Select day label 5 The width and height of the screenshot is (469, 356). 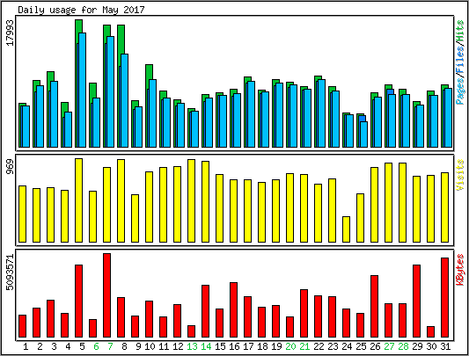pyautogui.click(x=82, y=346)
